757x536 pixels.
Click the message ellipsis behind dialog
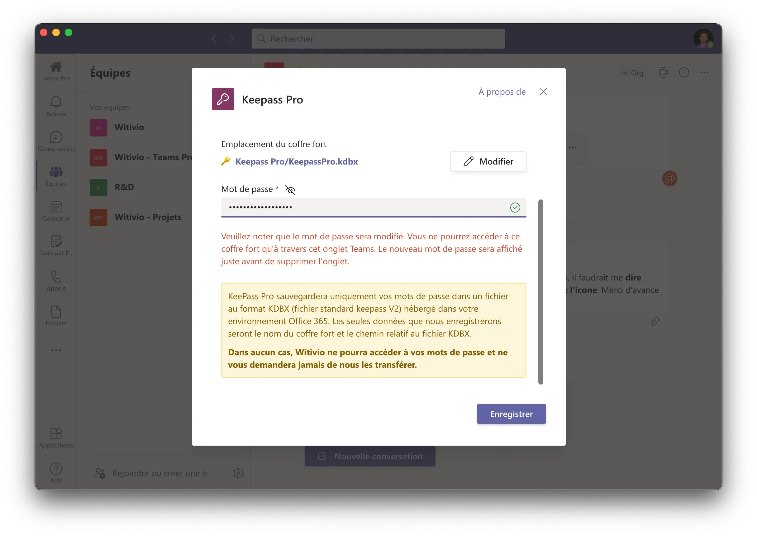[x=572, y=147]
